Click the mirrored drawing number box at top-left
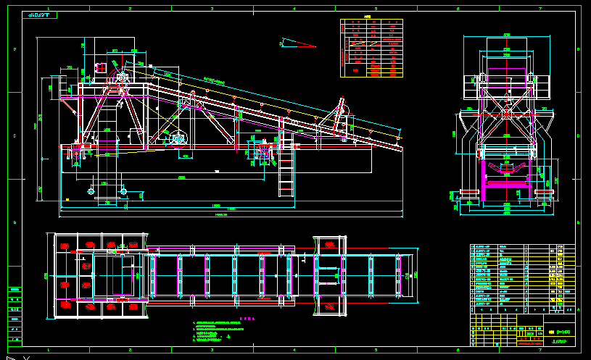This screenshot has width=591, height=360. tap(38, 14)
